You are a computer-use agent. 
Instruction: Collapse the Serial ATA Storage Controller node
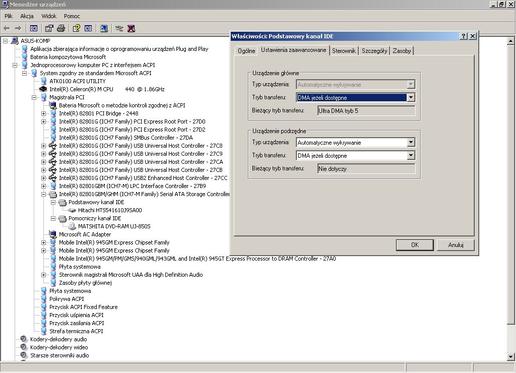click(x=43, y=194)
